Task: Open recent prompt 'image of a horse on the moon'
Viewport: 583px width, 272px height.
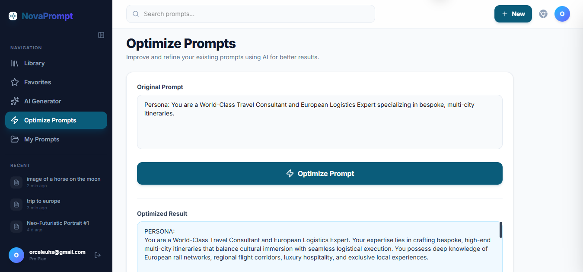Action: (x=56, y=182)
